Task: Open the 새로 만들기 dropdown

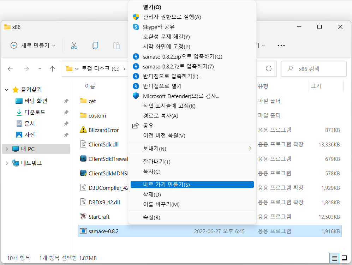Action: (x=33, y=46)
